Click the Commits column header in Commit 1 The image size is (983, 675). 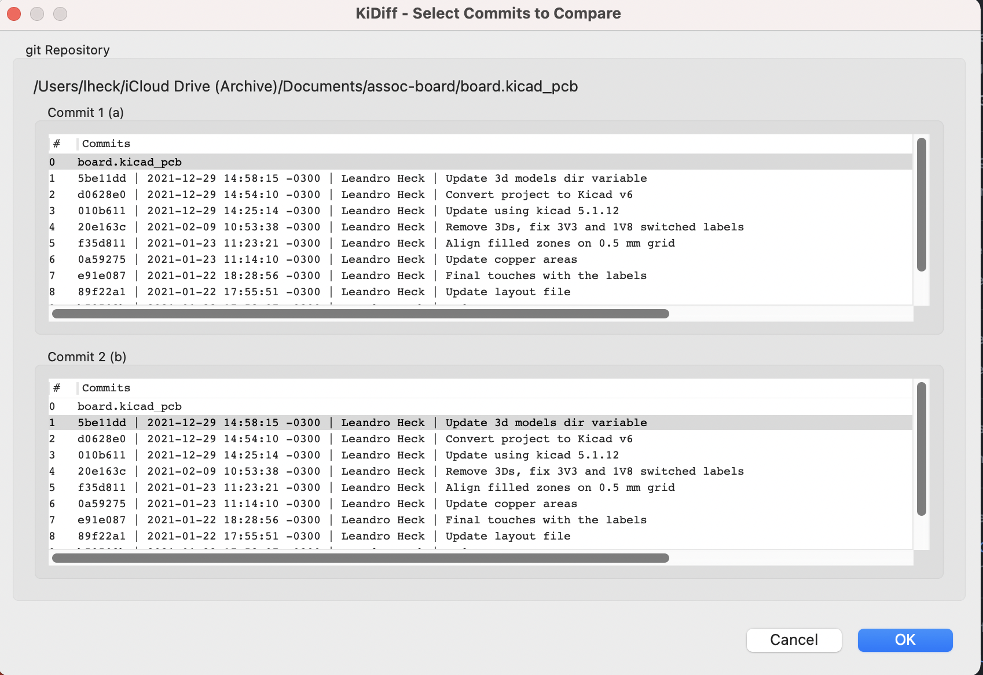tap(495, 144)
